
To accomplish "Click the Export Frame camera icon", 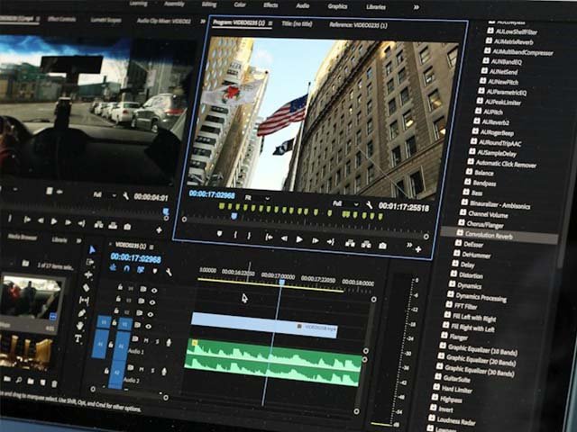I will (x=383, y=245).
